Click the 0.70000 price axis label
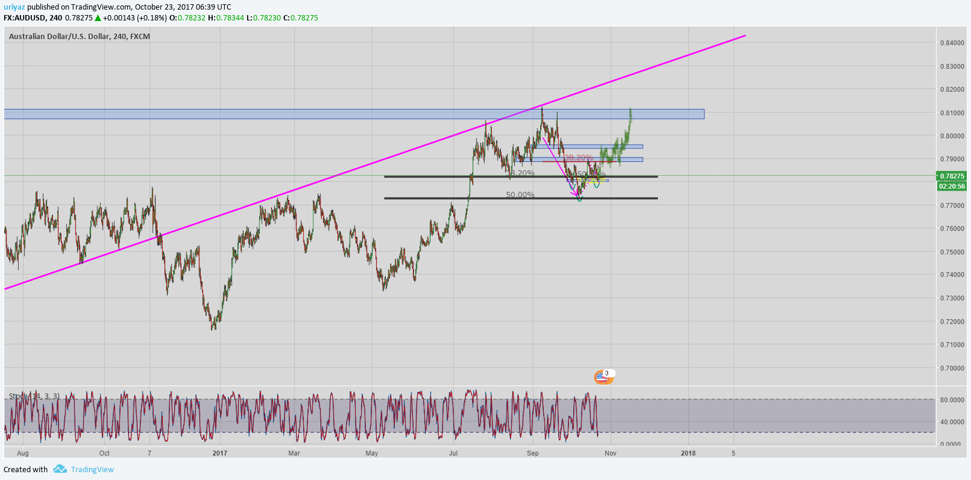This screenshot has height=480, width=971. click(952, 369)
